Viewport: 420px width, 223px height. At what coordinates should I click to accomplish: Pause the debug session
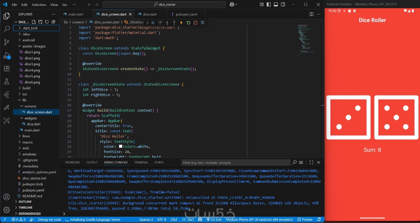[153, 23]
